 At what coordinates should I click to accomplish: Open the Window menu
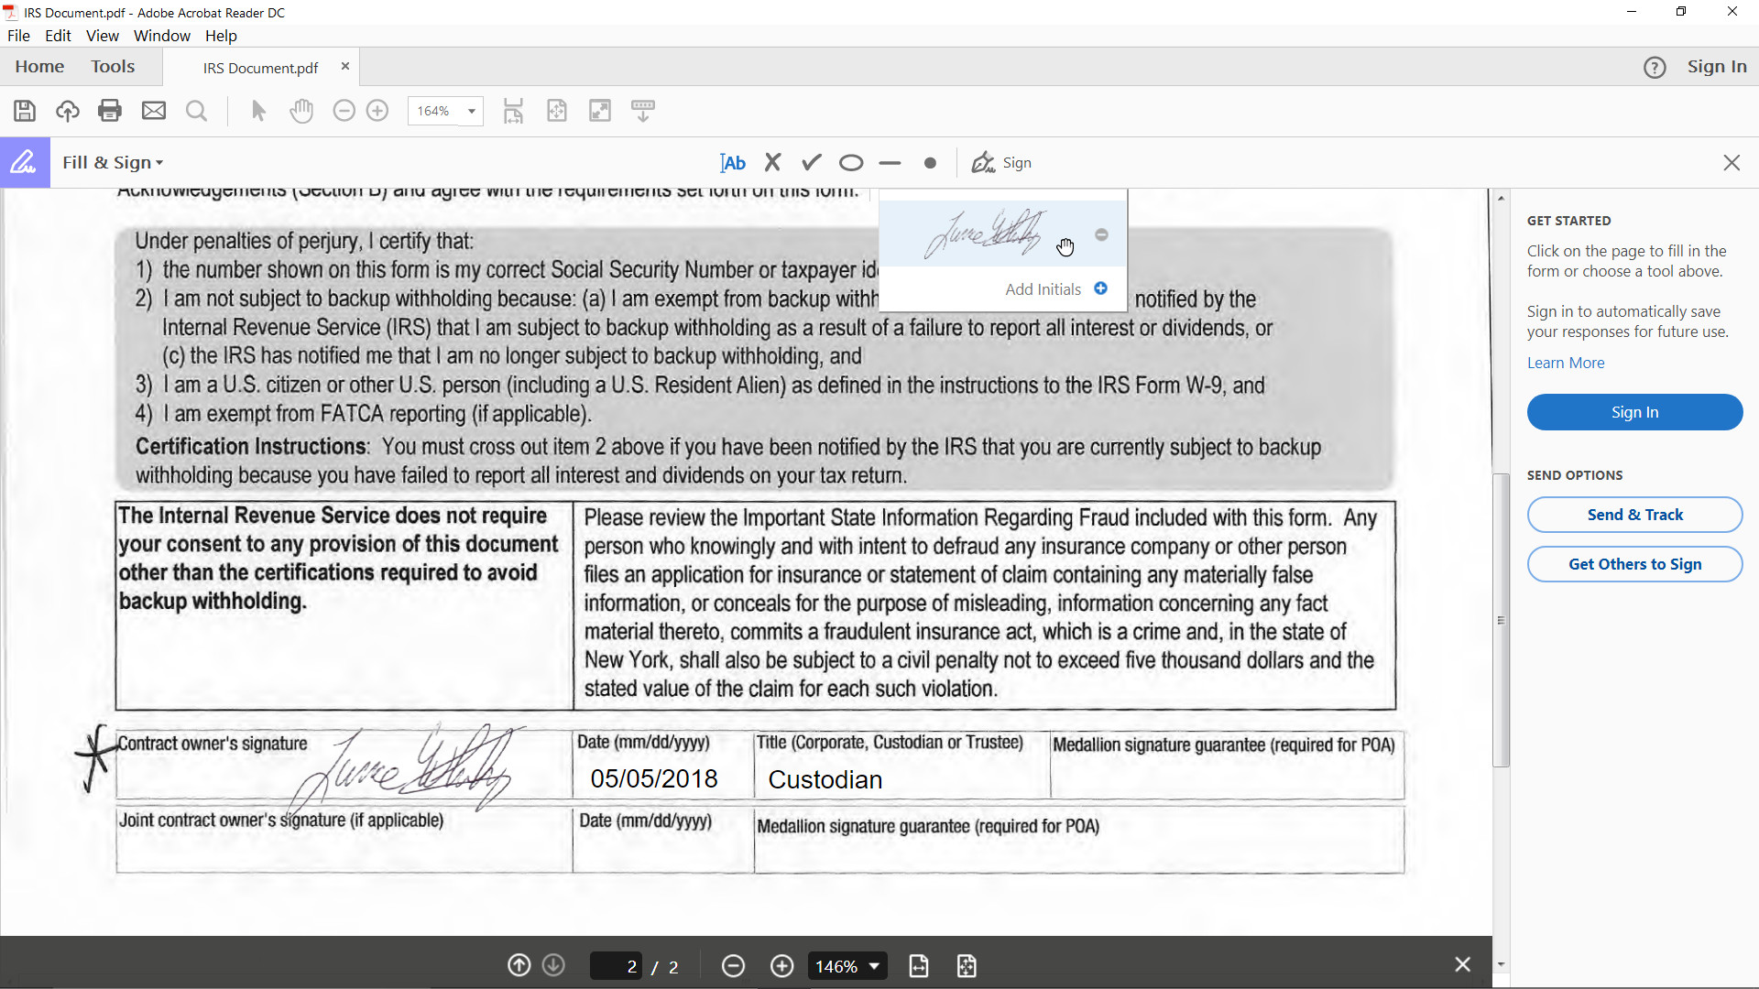pyautogui.click(x=161, y=36)
